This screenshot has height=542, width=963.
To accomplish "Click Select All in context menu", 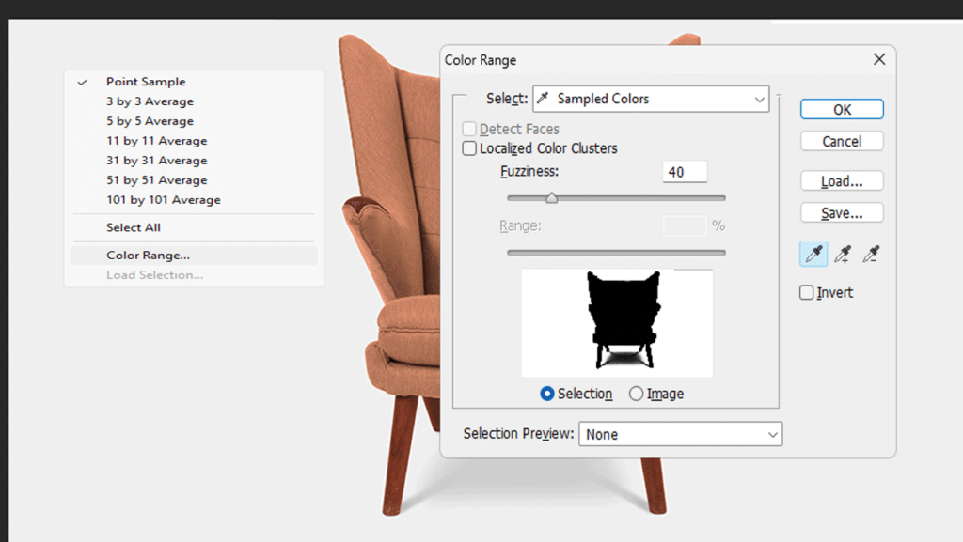I will click(x=194, y=227).
